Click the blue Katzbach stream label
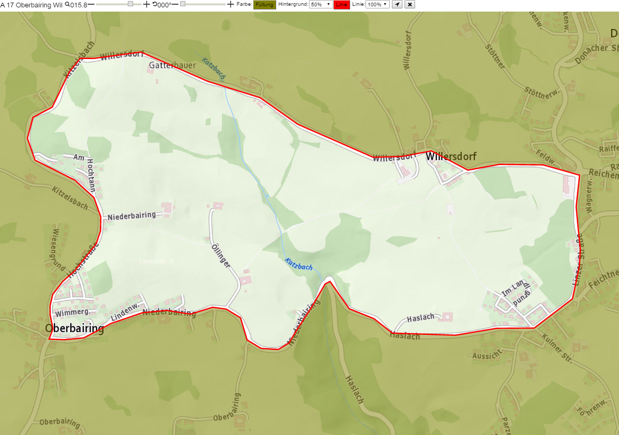Viewport: 619px width, 435px height. (x=298, y=264)
